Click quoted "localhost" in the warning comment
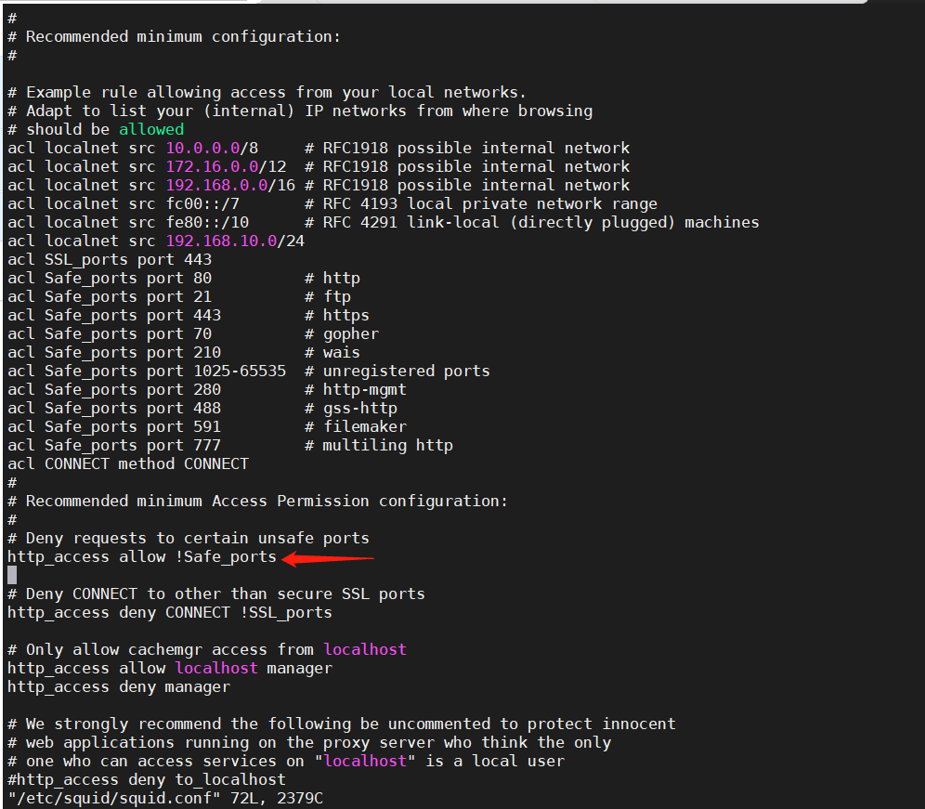The width and height of the screenshot is (925, 809). [x=364, y=761]
